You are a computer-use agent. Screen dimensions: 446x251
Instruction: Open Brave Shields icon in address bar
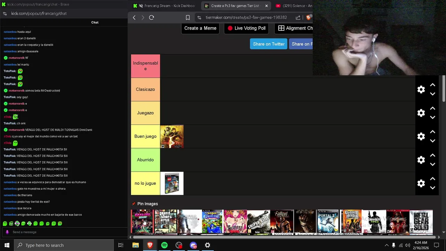coord(308,17)
